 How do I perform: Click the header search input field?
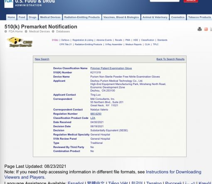tap(165, 1)
